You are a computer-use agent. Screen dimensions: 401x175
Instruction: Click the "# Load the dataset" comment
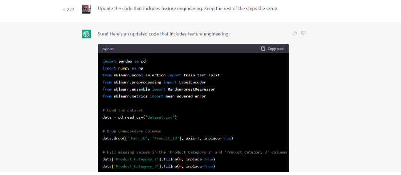point(122,110)
